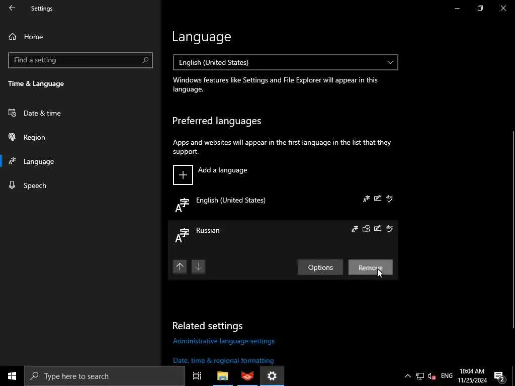
Task: Go back with the Settings back arrow
Action: [12, 8]
